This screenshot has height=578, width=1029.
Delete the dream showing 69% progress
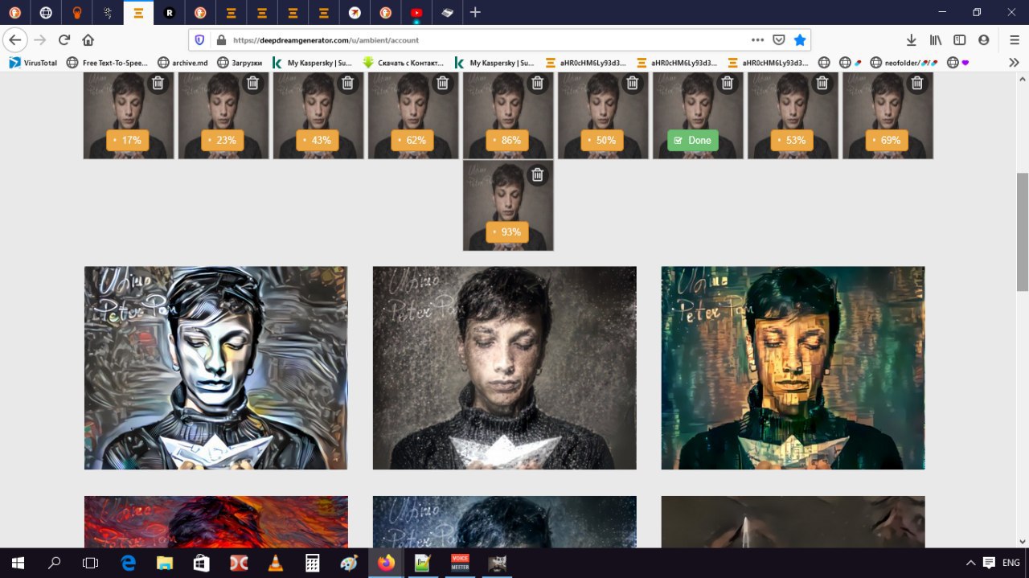click(917, 83)
